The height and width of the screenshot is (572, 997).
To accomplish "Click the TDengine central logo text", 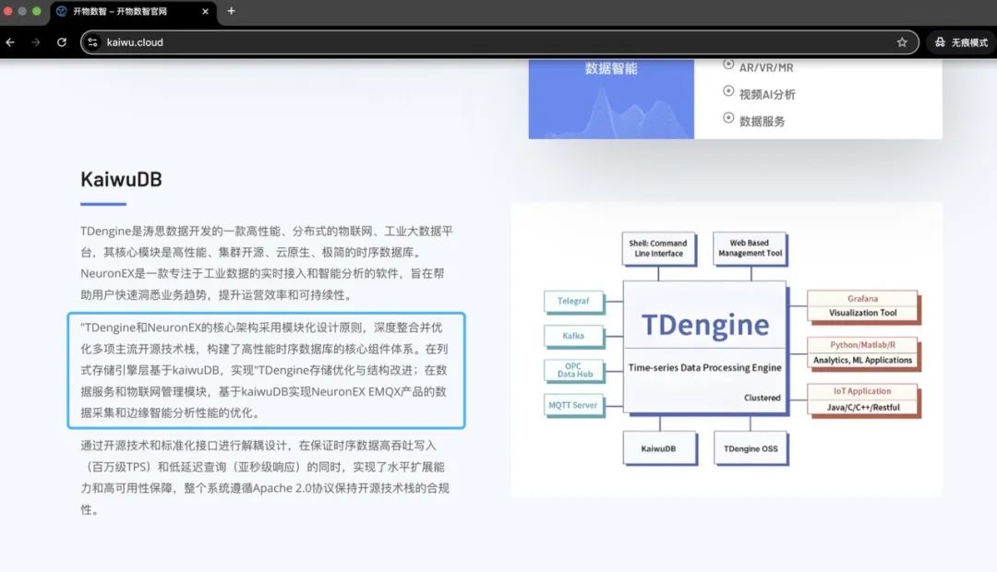I will [x=705, y=325].
